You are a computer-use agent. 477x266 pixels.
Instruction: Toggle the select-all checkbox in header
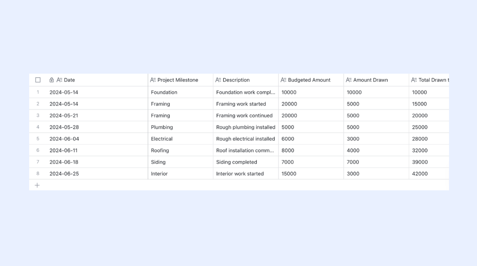point(38,80)
